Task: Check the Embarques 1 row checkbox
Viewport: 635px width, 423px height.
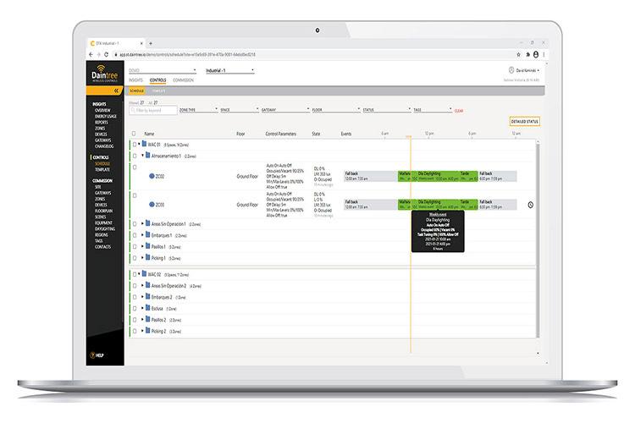Action: point(135,235)
